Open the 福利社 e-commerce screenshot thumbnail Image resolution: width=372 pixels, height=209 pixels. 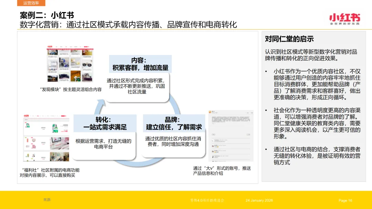tap(46, 138)
